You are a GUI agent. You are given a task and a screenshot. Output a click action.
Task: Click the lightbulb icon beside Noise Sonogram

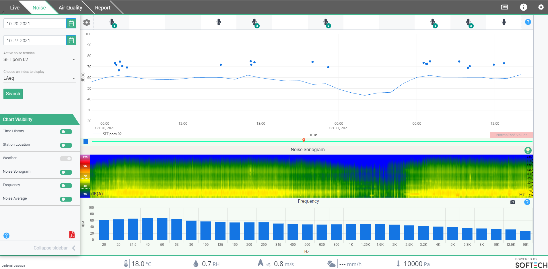[x=528, y=150]
